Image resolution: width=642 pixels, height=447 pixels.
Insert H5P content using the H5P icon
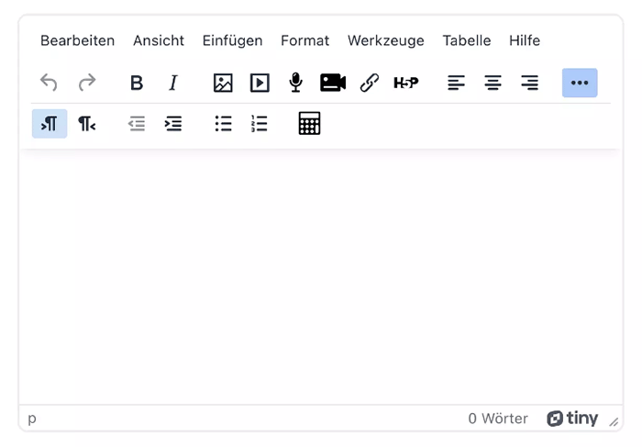click(405, 84)
